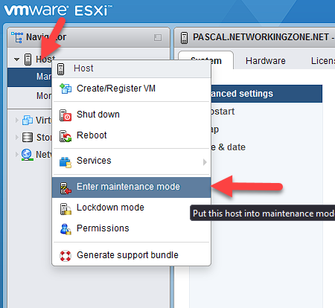Click the Lockdown mode padlock icon
This screenshot has height=308, width=335.
point(66,208)
